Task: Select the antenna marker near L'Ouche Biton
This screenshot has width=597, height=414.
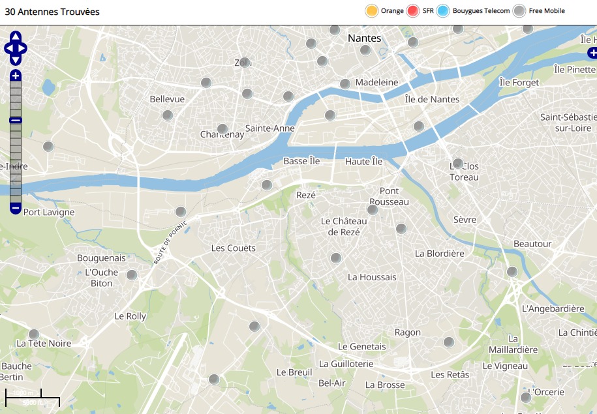Action: coord(132,275)
